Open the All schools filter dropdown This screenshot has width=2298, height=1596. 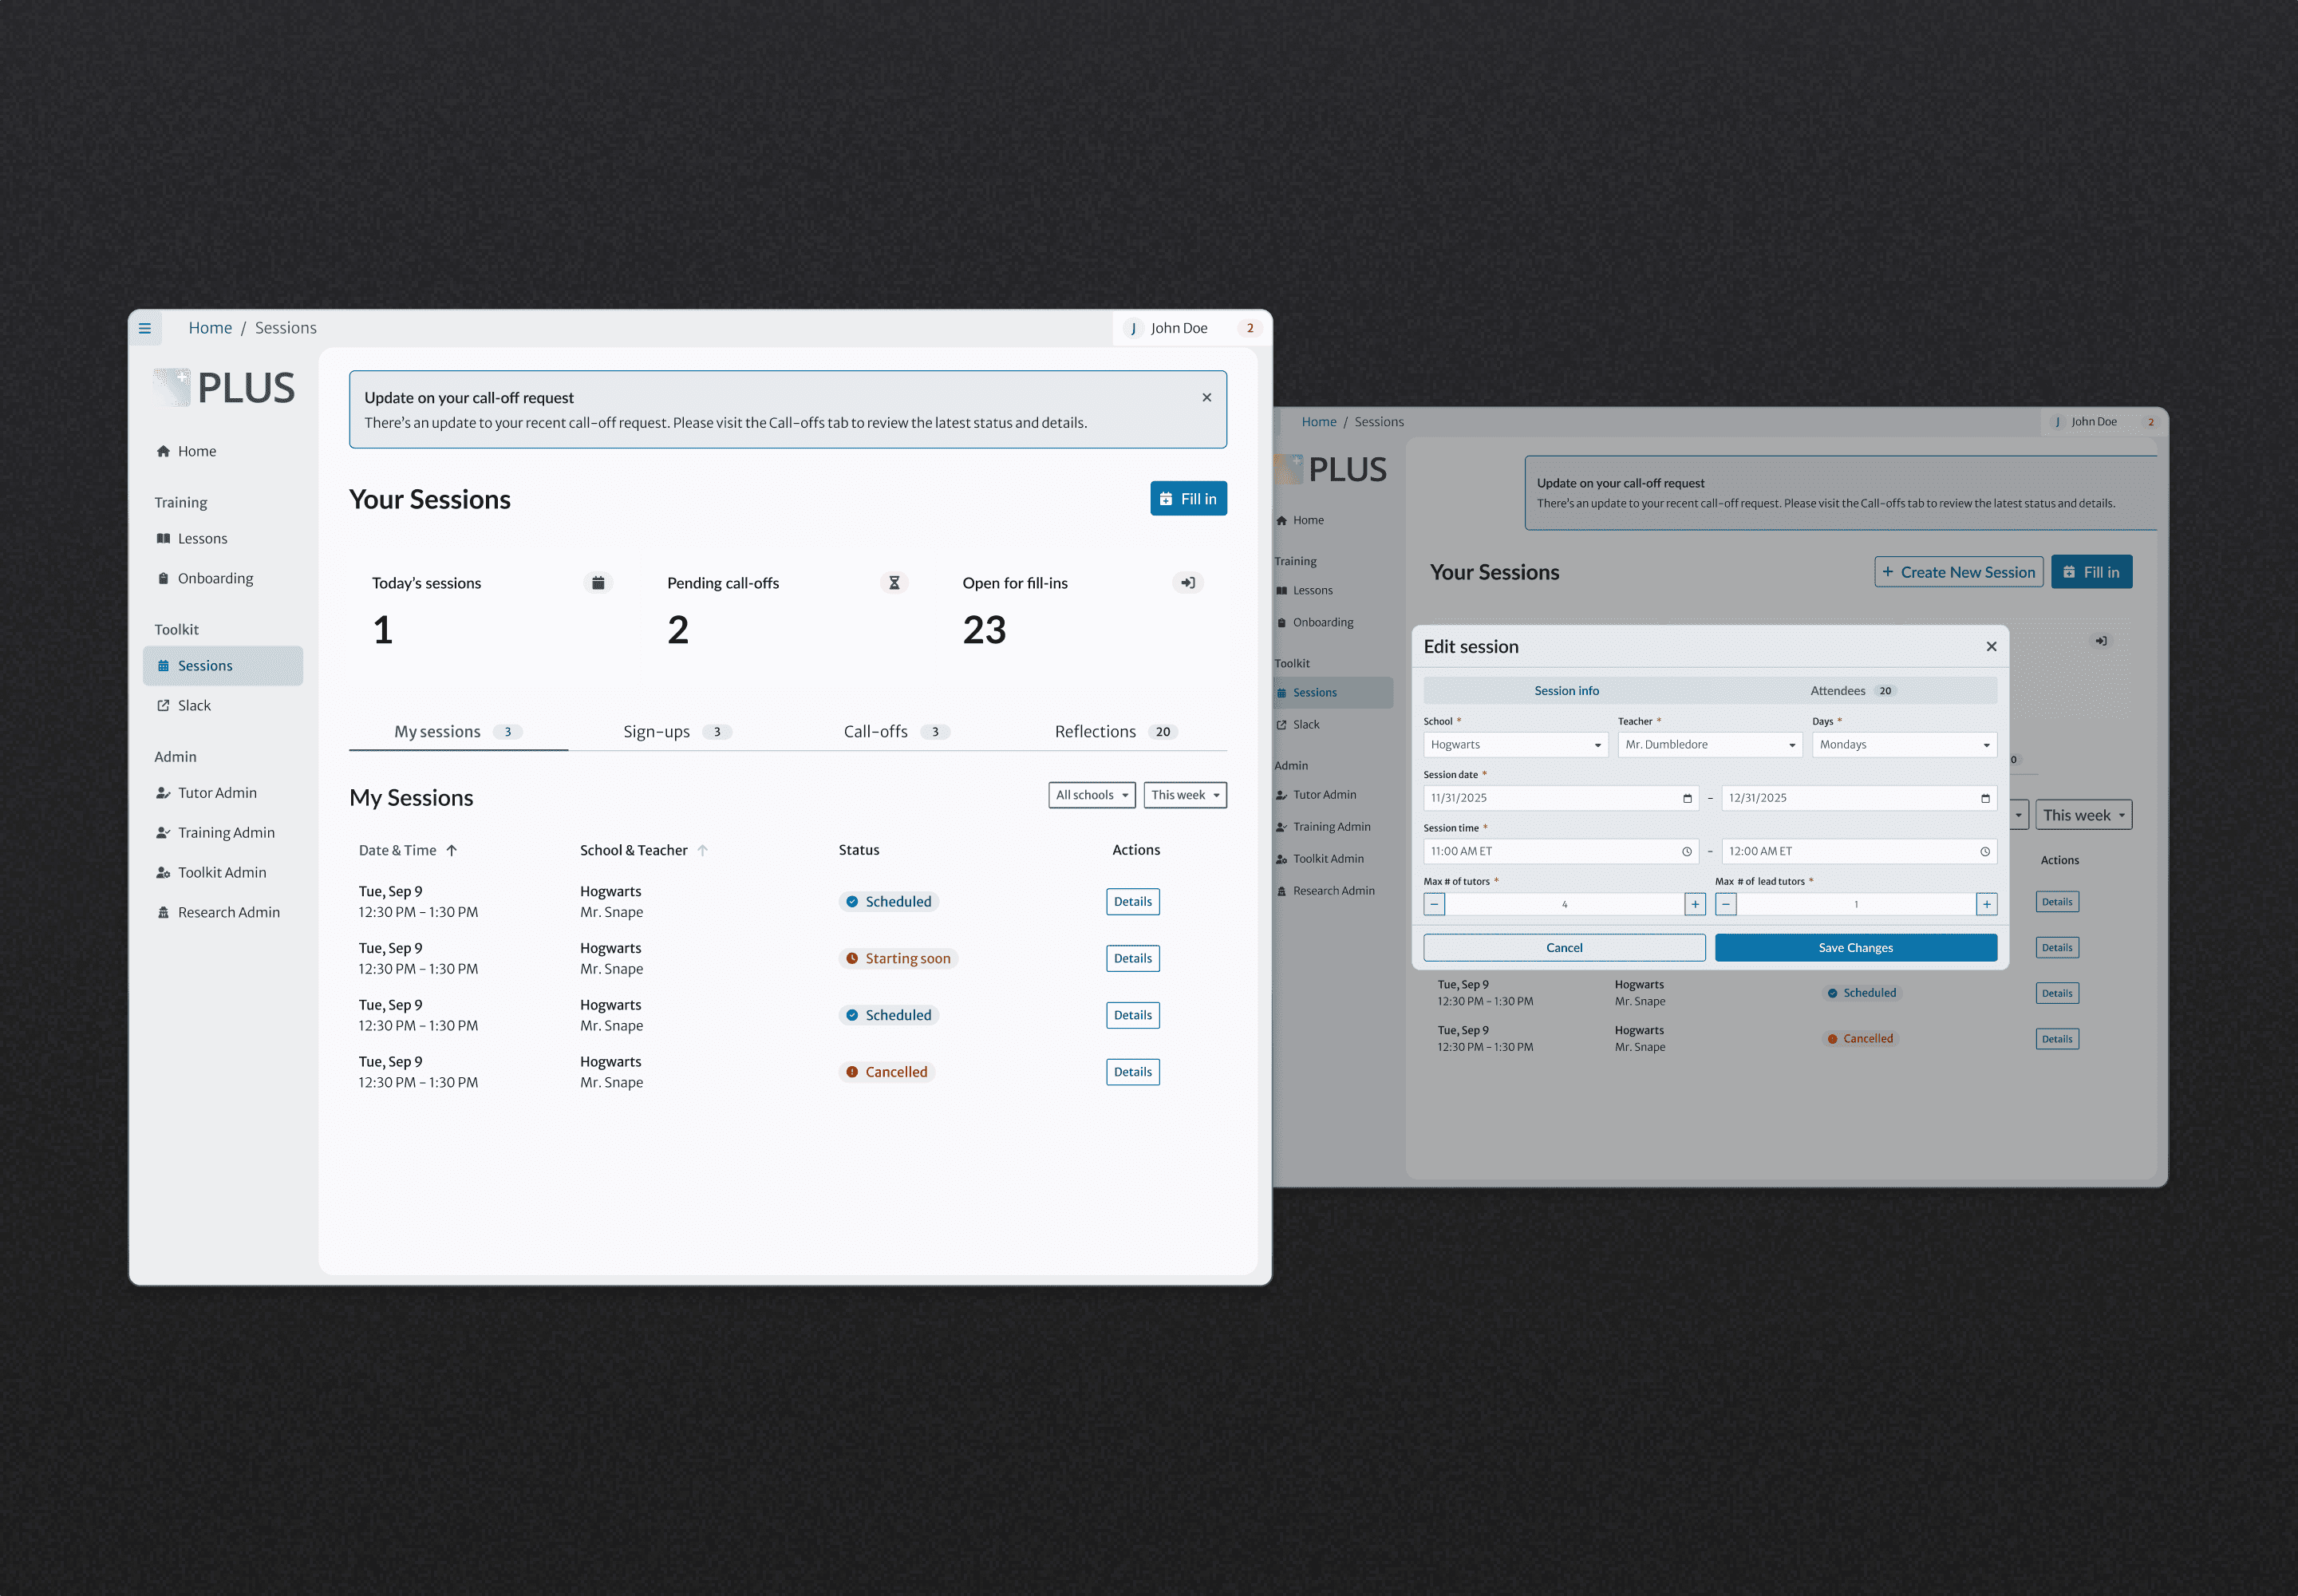[x=1091, y=795]
